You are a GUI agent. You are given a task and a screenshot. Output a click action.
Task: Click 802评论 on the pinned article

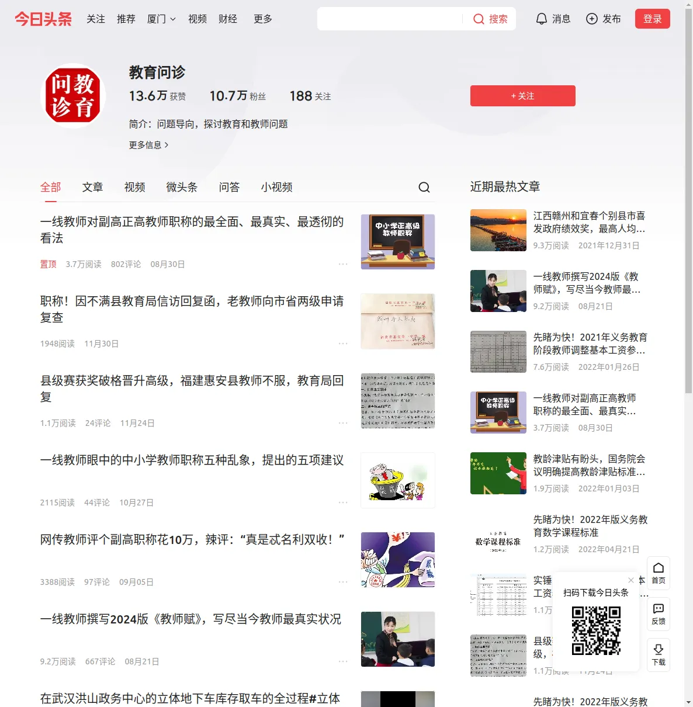click(126, 264)
